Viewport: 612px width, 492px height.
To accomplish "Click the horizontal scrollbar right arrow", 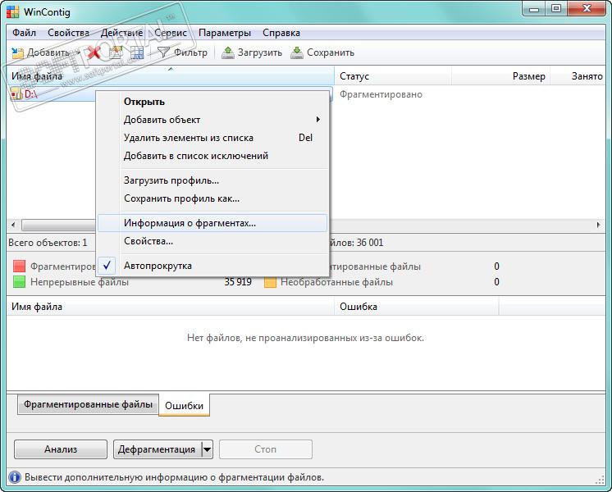I will click(598, 225).
